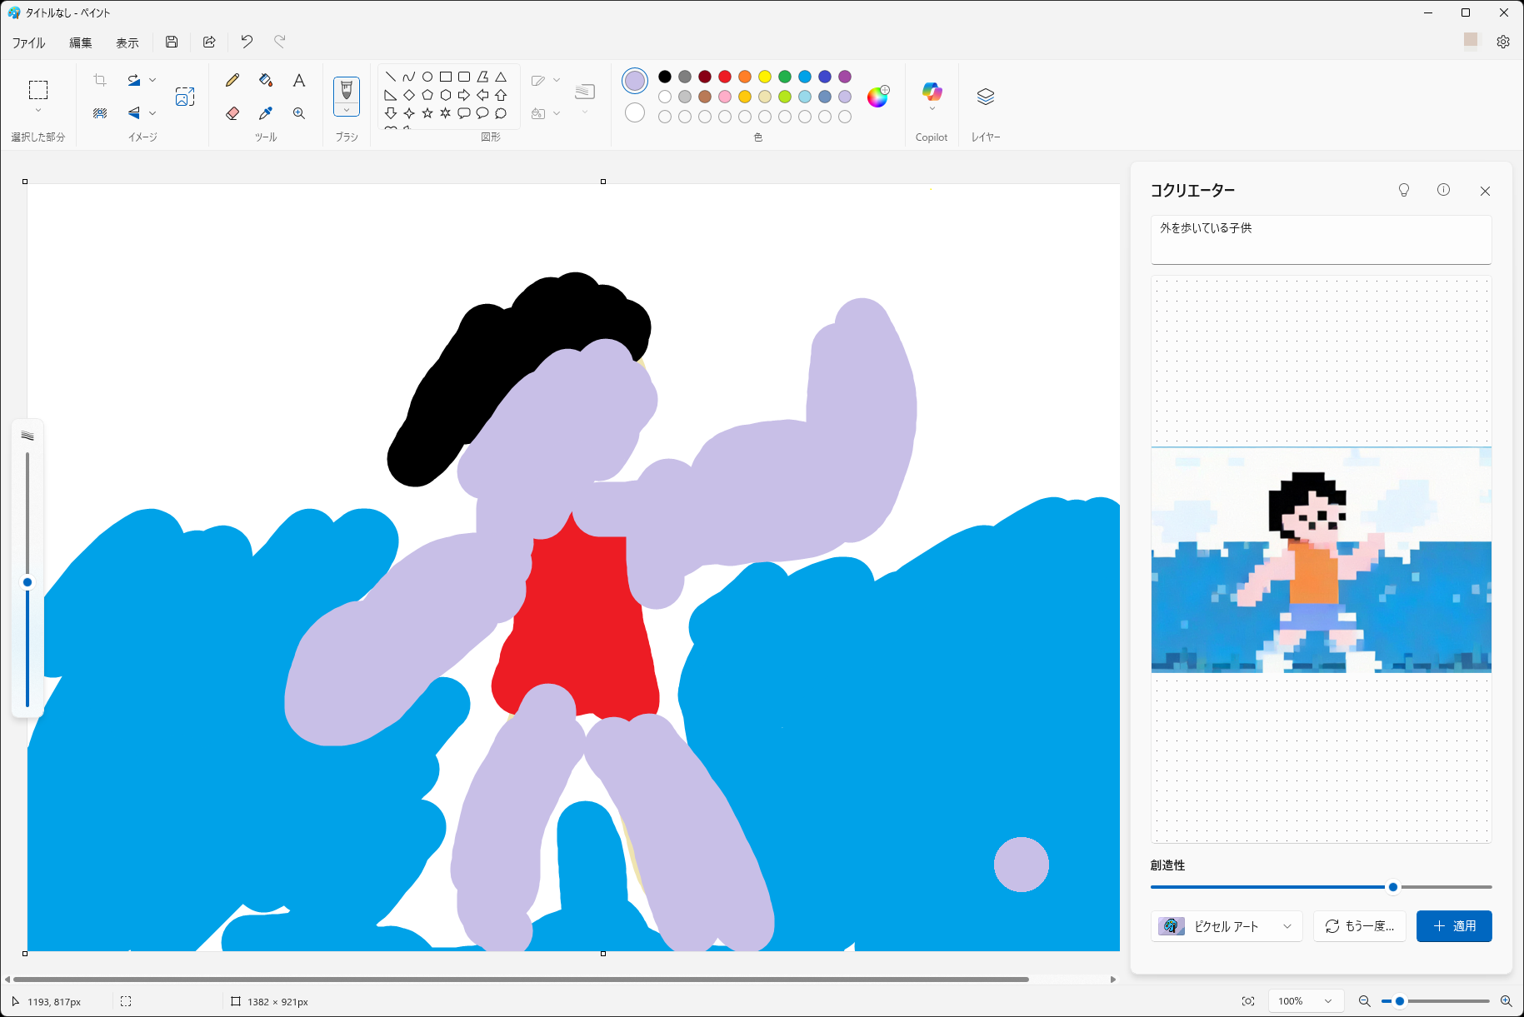The image size is (1524, 1017).
Task: Expand the rotate options dropdown
Action: click(x=152, y=80)
